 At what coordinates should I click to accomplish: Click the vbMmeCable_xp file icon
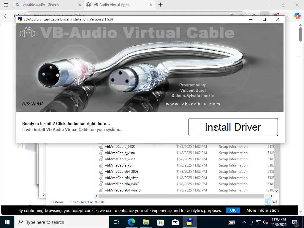(x=101, y=165)
